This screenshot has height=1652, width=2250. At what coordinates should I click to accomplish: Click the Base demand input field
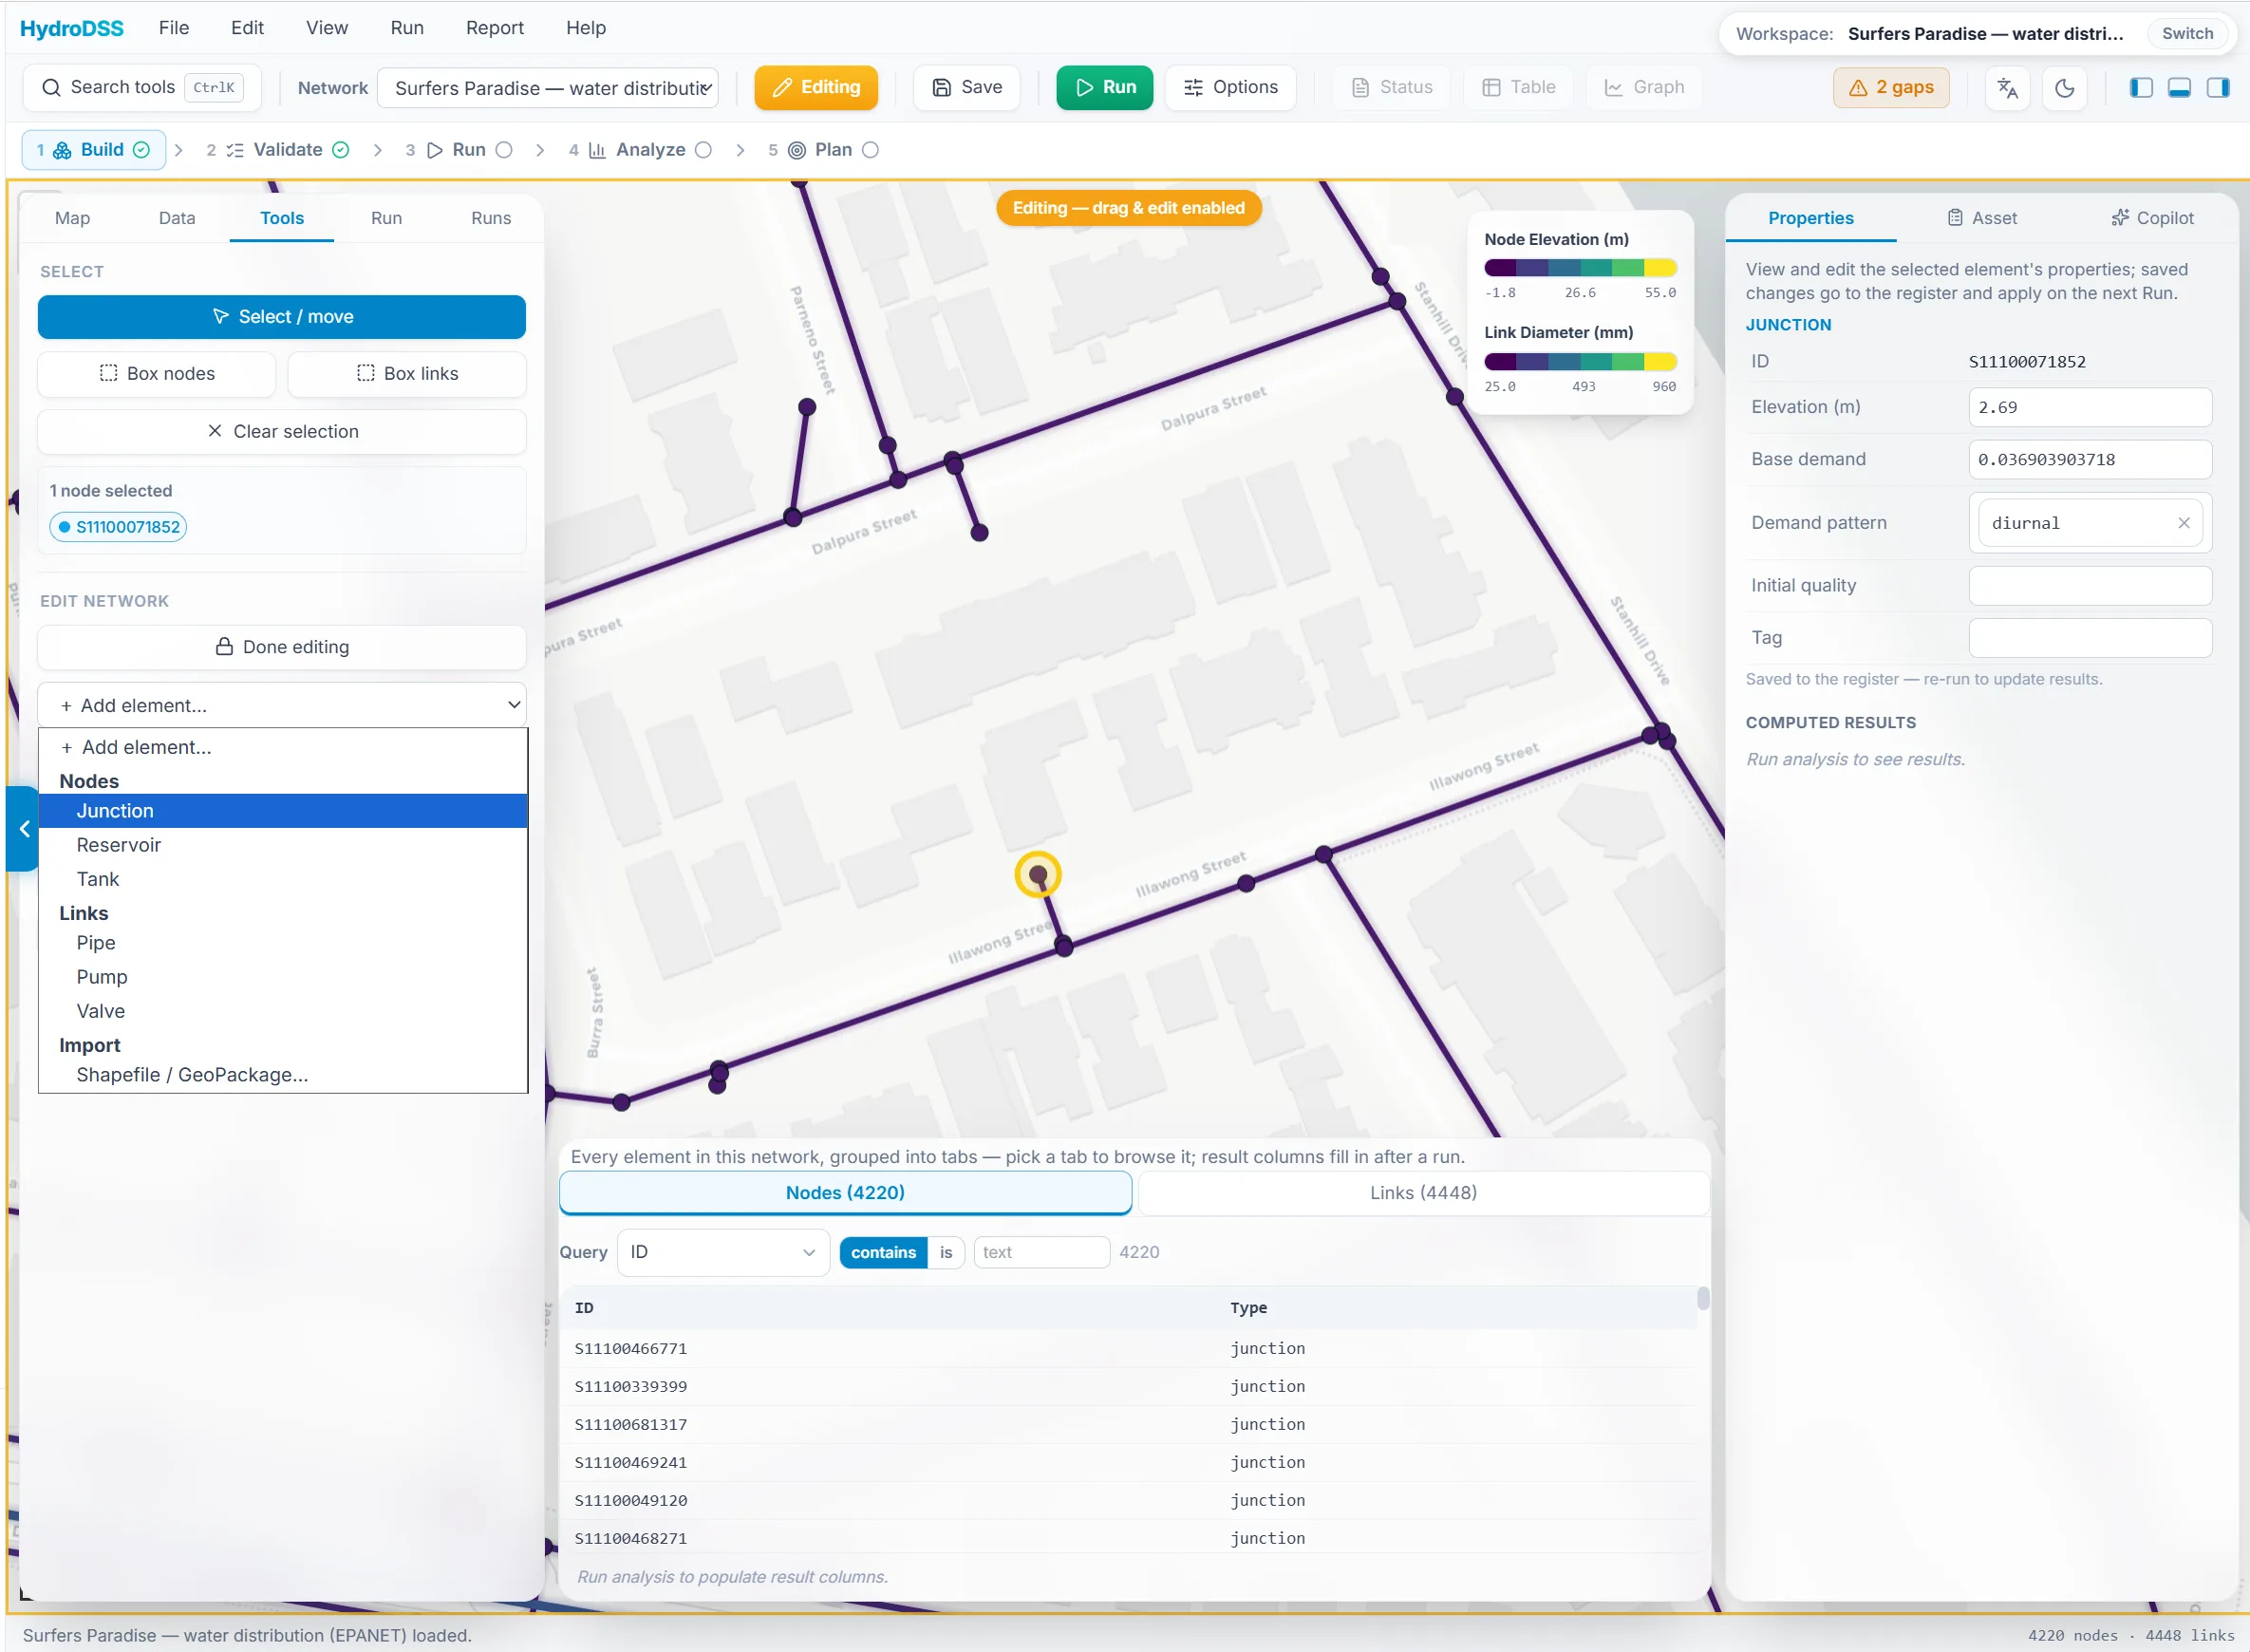(x=2090, y=460)
